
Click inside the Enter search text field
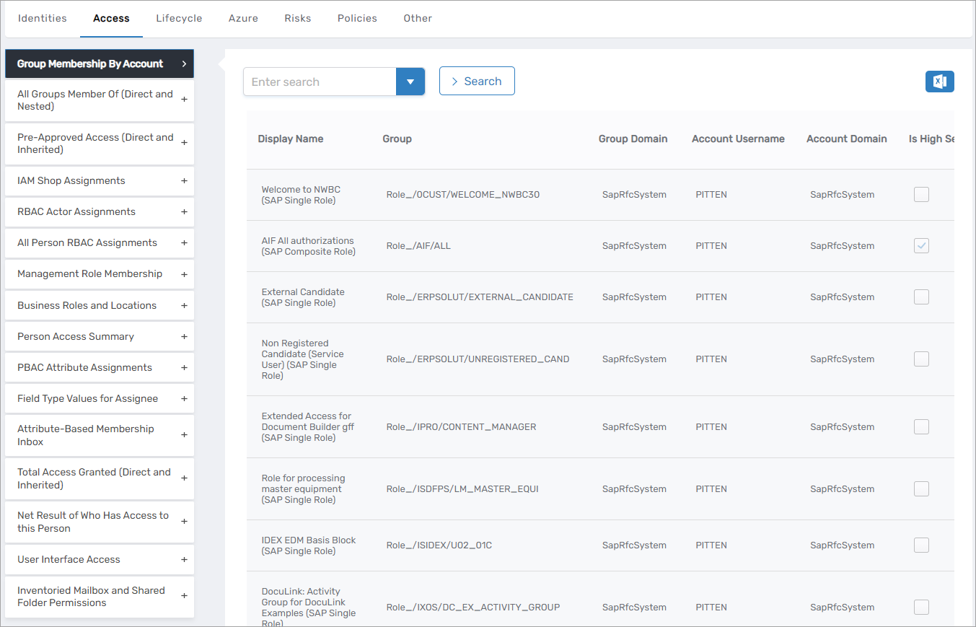click(x=319, y=82)
